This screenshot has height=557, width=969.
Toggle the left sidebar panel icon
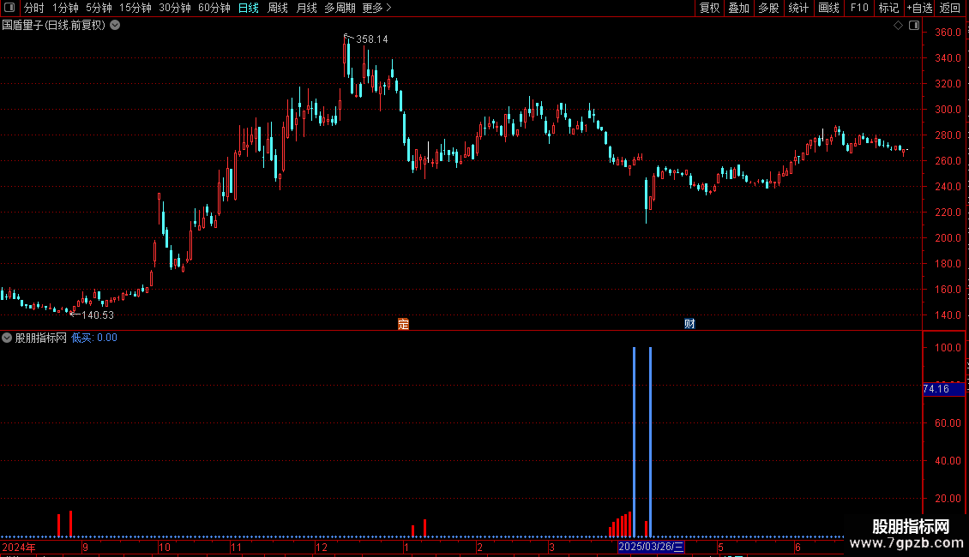tap(9, 8)
